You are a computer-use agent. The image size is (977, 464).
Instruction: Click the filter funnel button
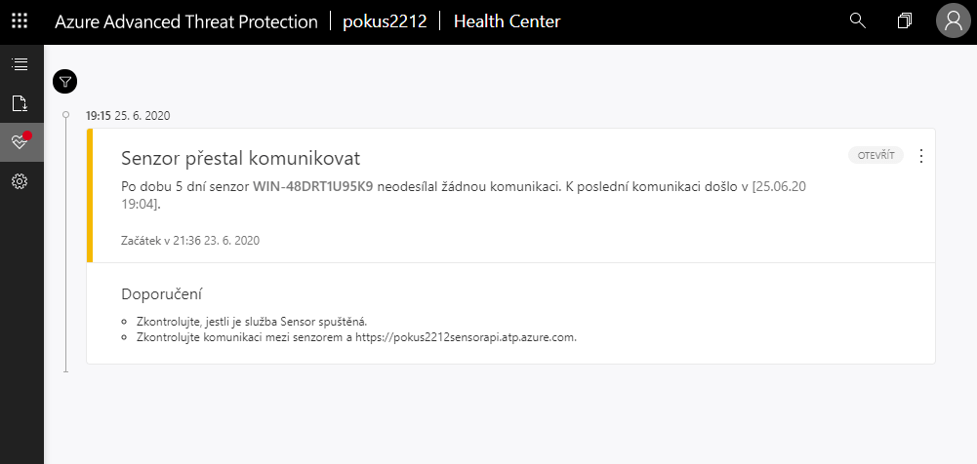tap(65, 82)
